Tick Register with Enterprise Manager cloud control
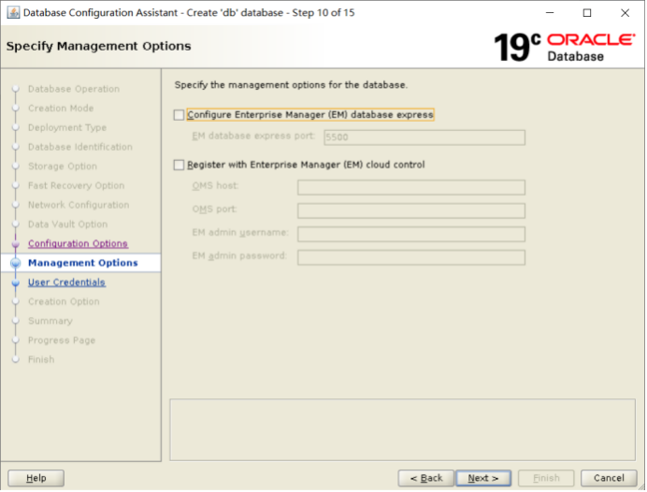Screen dimensions: 647x492 179,166
